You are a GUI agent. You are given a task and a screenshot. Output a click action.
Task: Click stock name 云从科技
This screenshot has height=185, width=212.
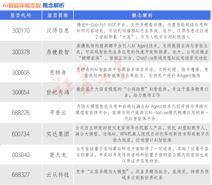click(x=58, y=175)
